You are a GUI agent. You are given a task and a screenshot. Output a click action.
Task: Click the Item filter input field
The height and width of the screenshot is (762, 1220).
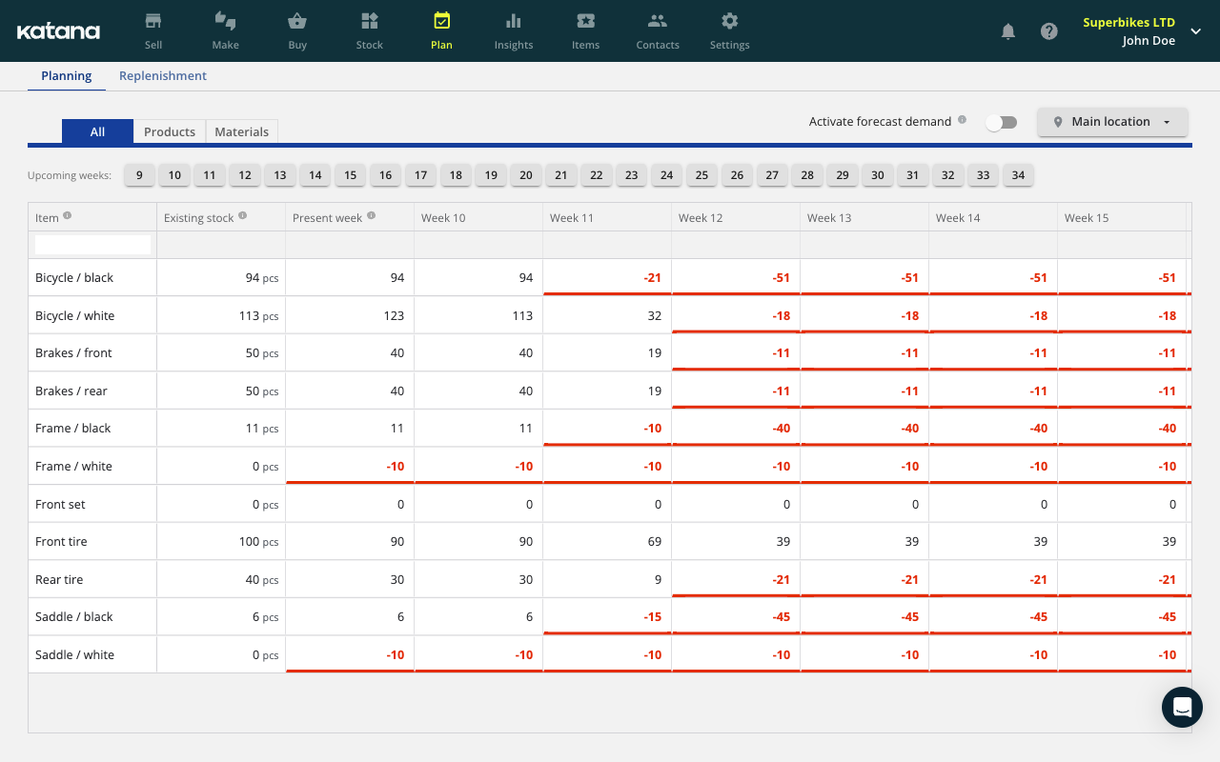click(x=92, y=245)
